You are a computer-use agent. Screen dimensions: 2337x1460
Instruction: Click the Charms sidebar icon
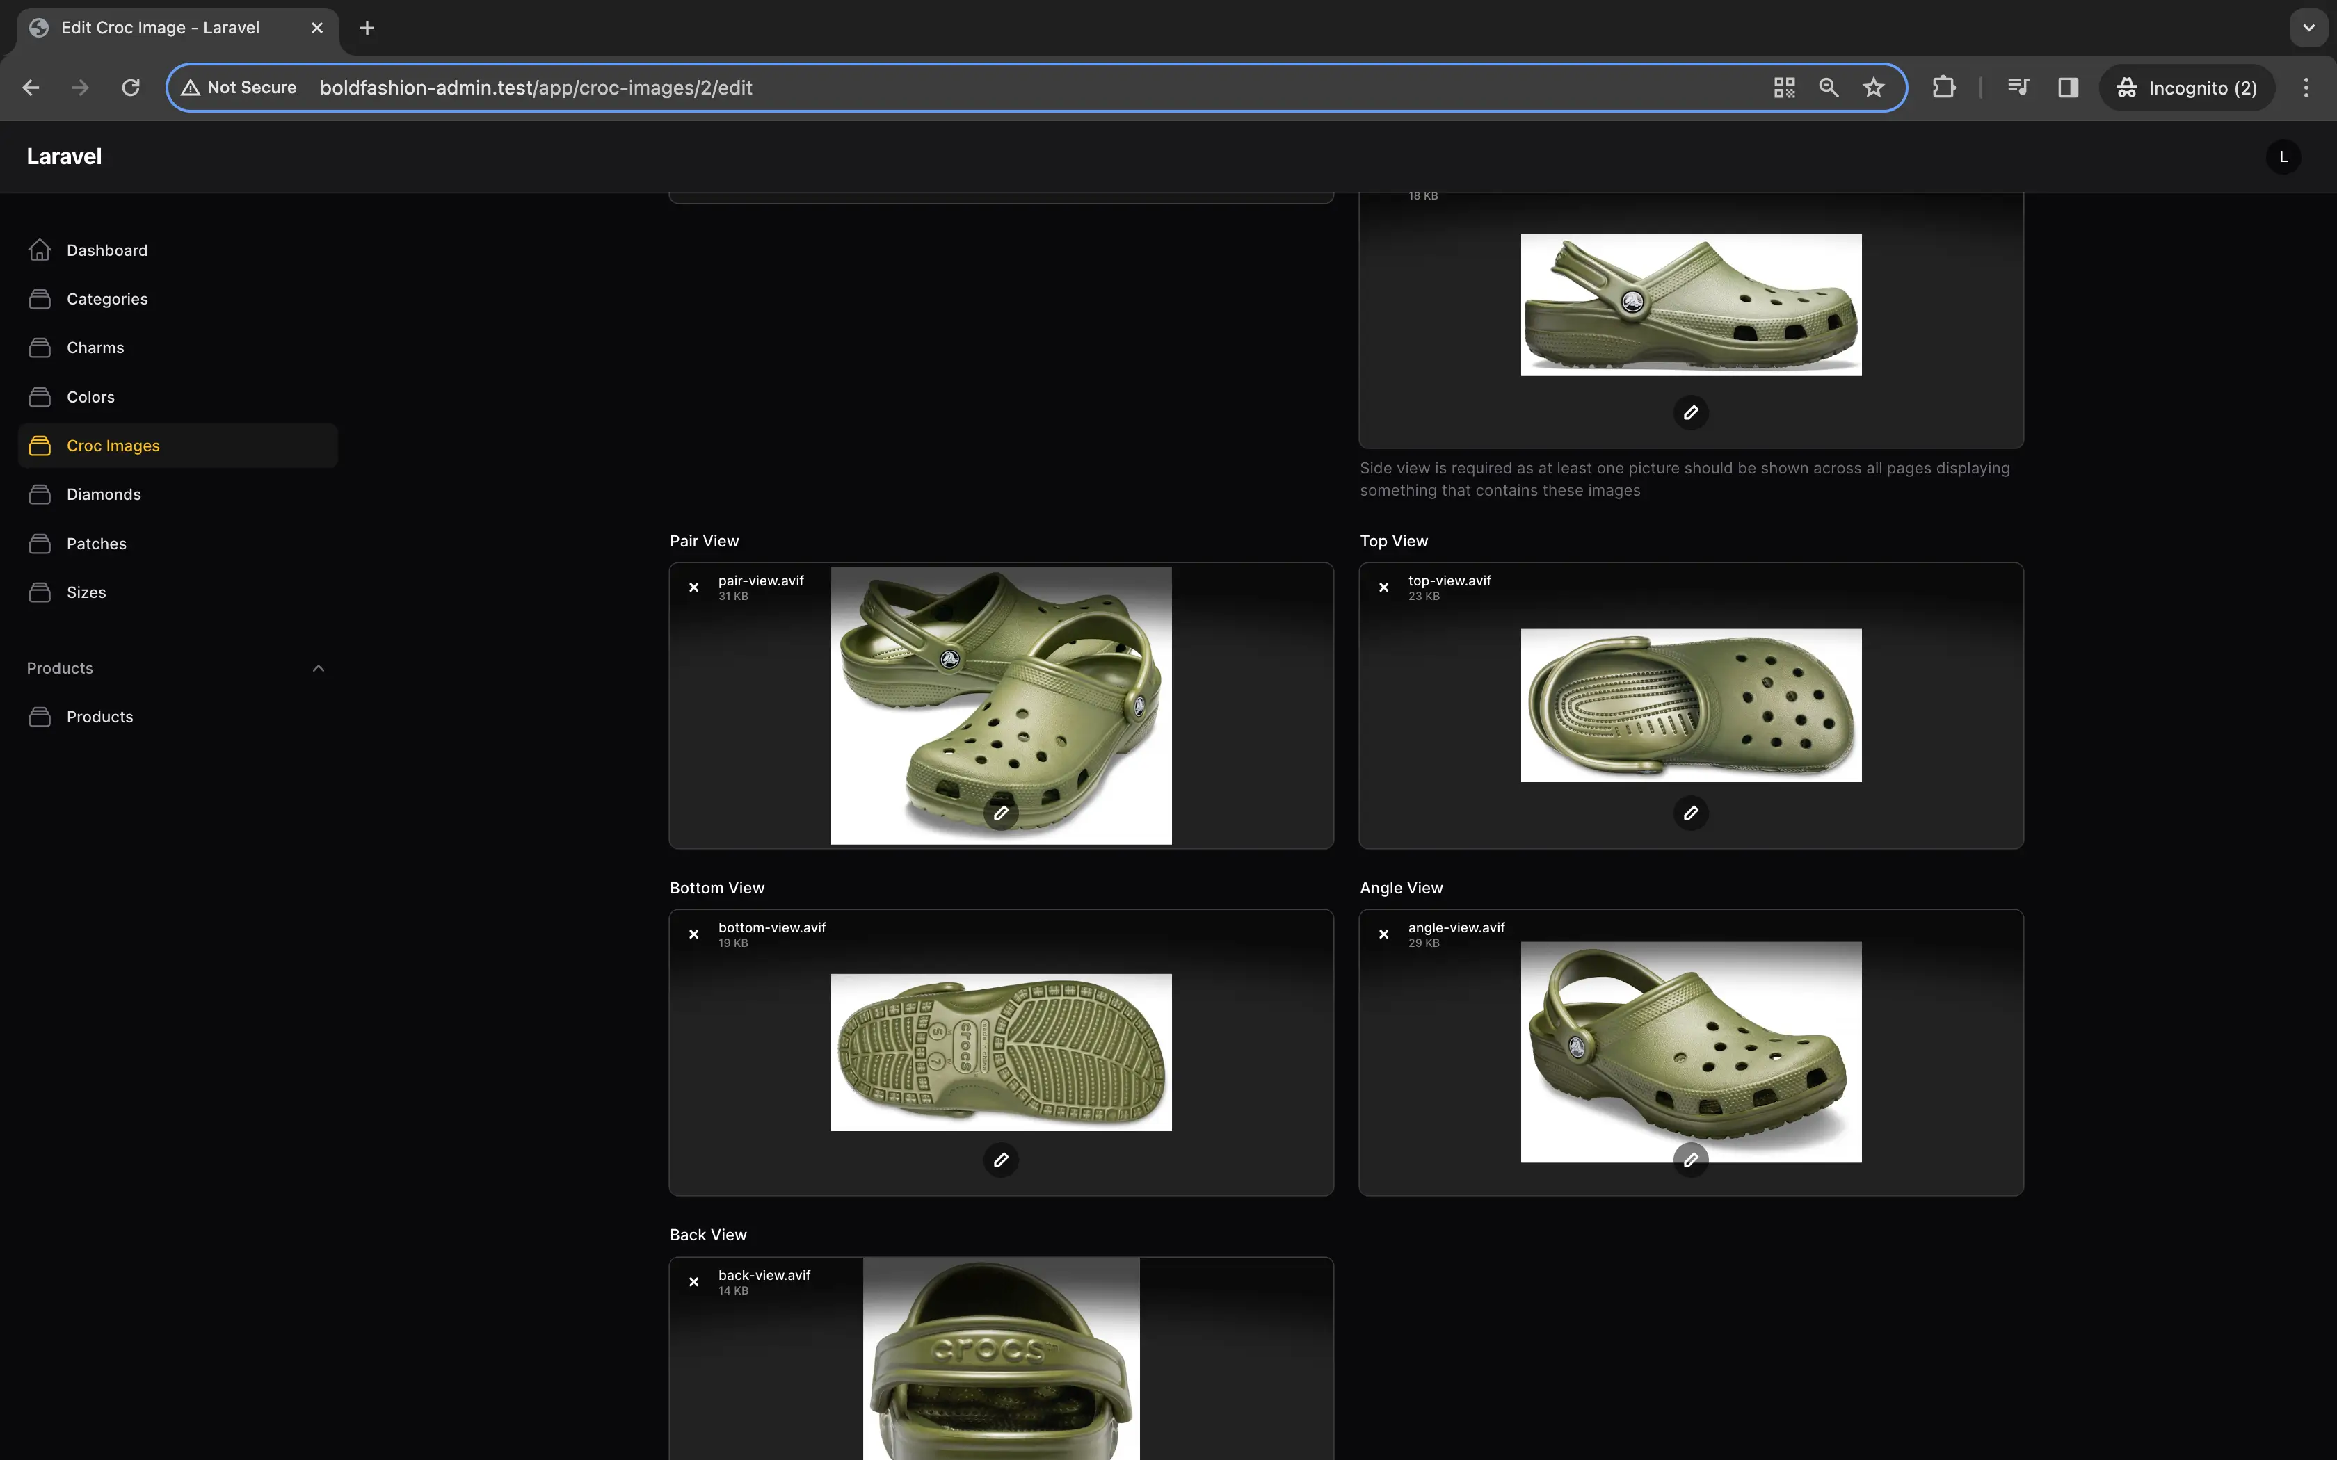[x=40, y=348]
